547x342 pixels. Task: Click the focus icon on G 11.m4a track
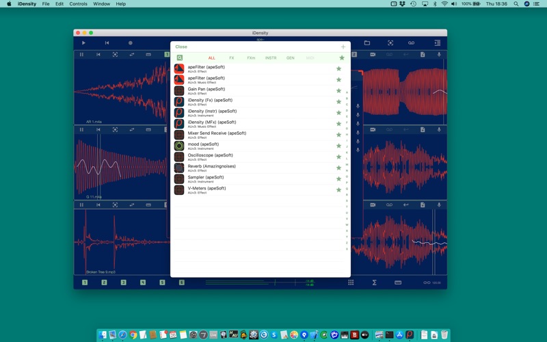click(115, 129)
